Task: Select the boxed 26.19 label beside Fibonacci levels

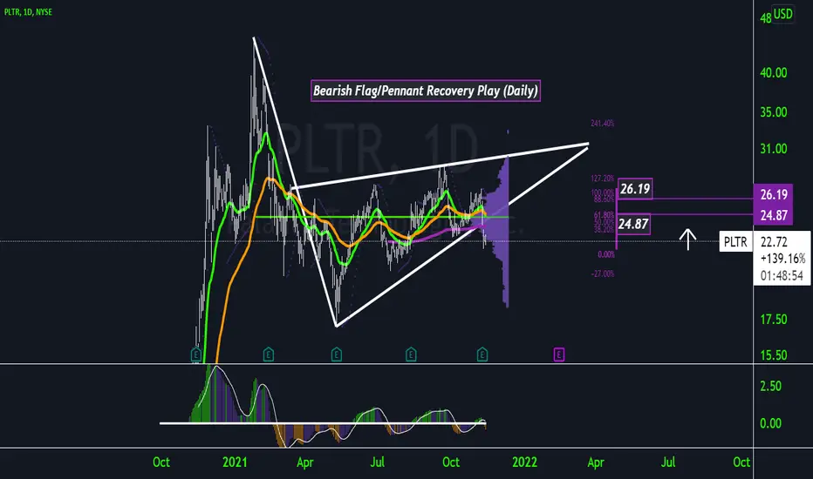Action: point(635,188)
